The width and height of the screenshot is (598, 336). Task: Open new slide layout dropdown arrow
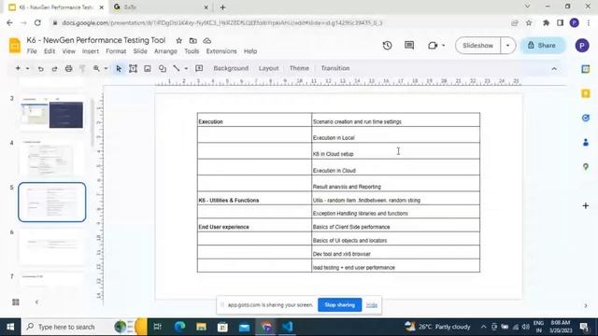[27, 68]
